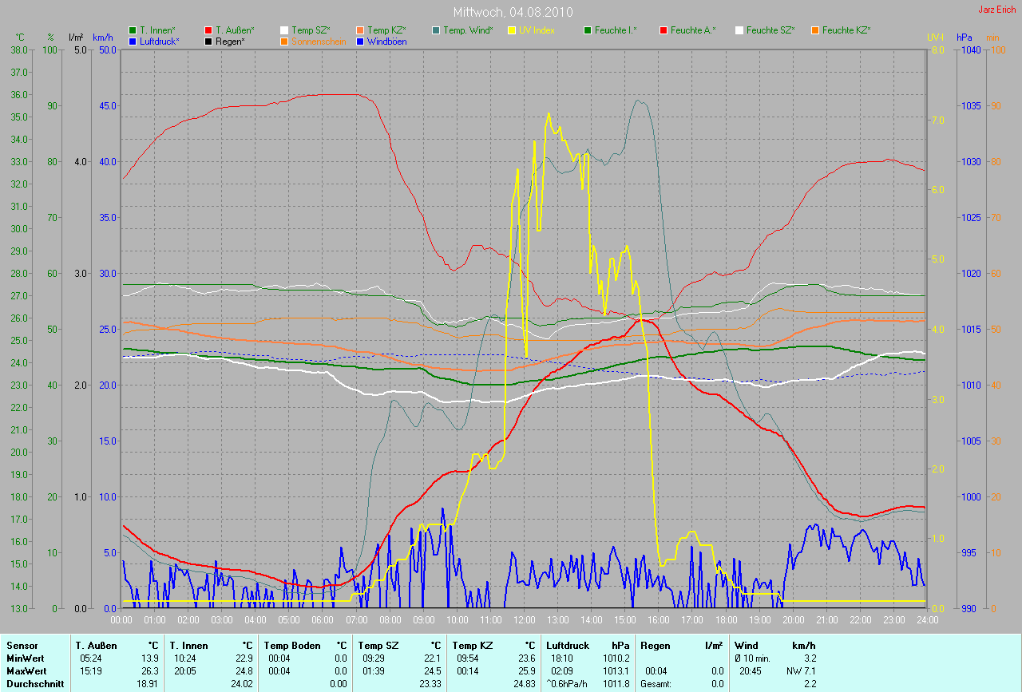
Task: Select the Temp. Wind legend square
Action: (436, 30)
